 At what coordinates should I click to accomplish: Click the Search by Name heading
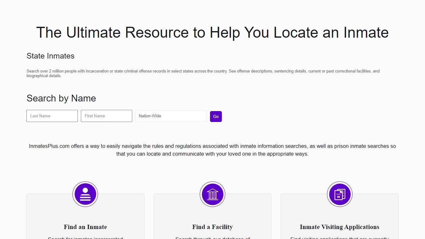point(61,98)
